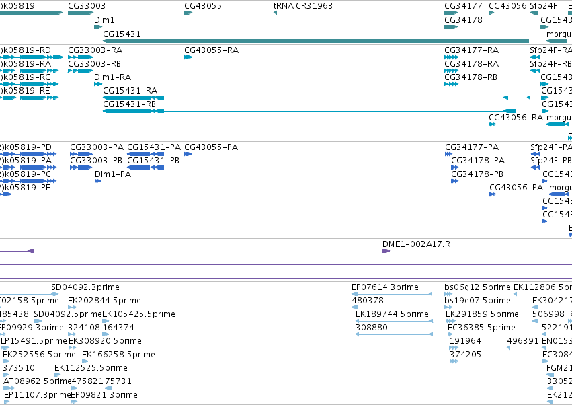Click the CG34177-RA transcript glyph
572x405 pixels.
click(451, 57)
